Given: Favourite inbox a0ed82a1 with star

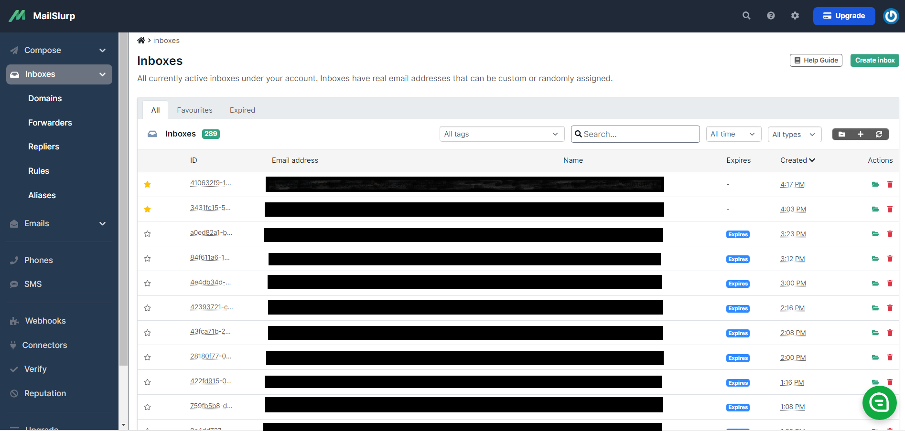Looking at the screenshot, I should [148, 234].
